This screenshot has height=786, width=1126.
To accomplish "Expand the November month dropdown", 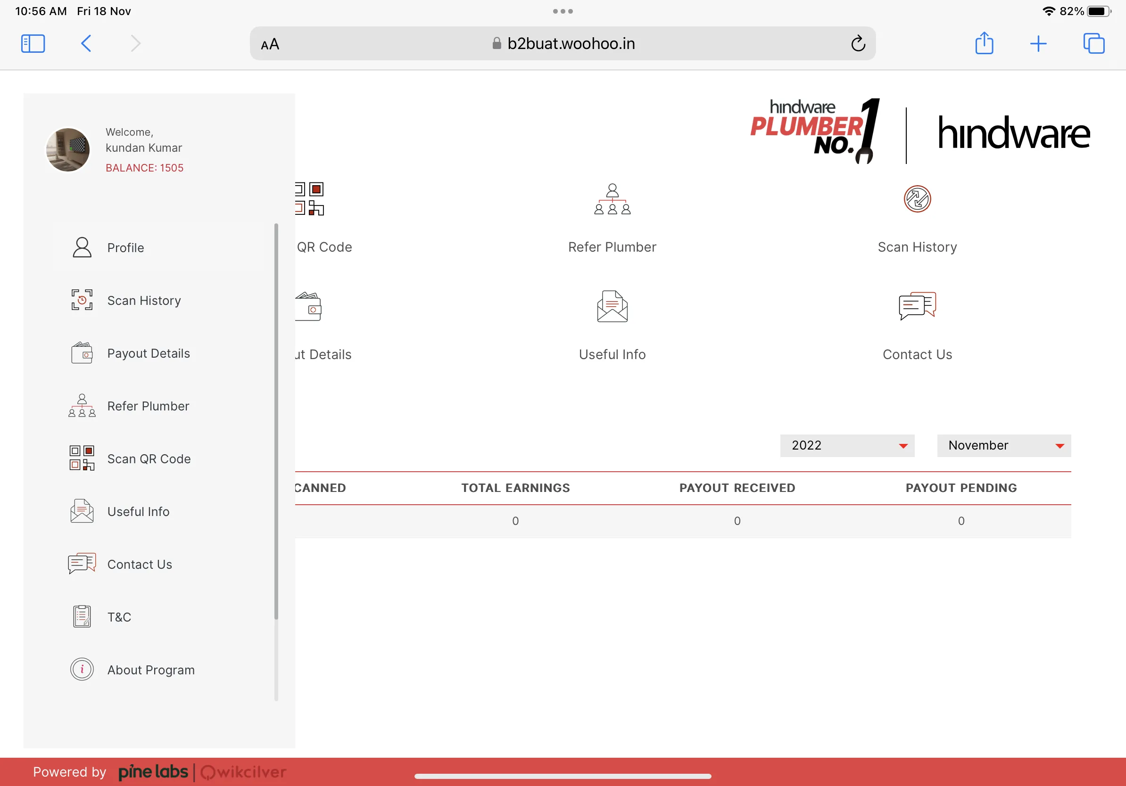I will click(1004, 445).
